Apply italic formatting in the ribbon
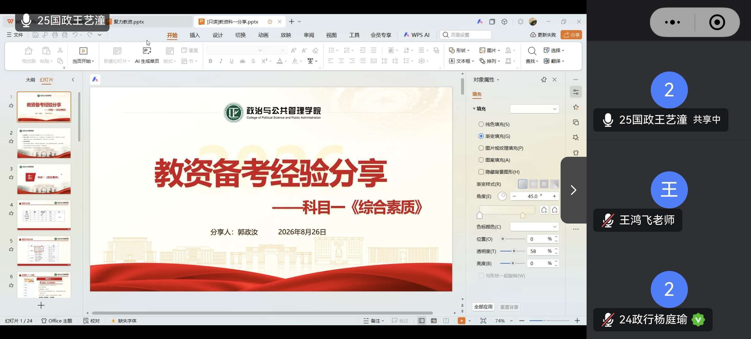Viewport: 751px width, 339px height. tap(221, 61)
